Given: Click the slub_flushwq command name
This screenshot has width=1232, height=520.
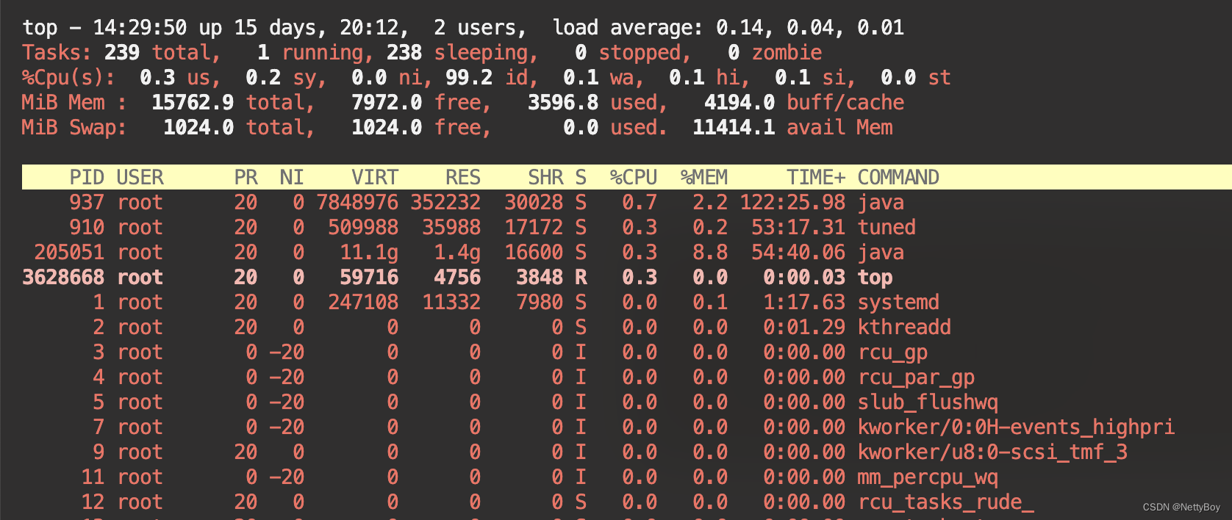Looking at the screenshot, I should 928,403.
